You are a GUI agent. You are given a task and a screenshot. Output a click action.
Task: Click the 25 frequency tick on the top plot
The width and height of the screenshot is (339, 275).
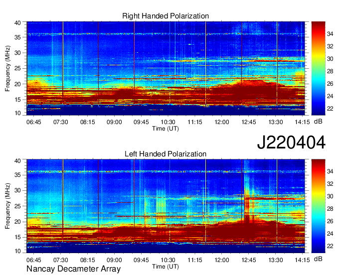(x=17, y=68)
